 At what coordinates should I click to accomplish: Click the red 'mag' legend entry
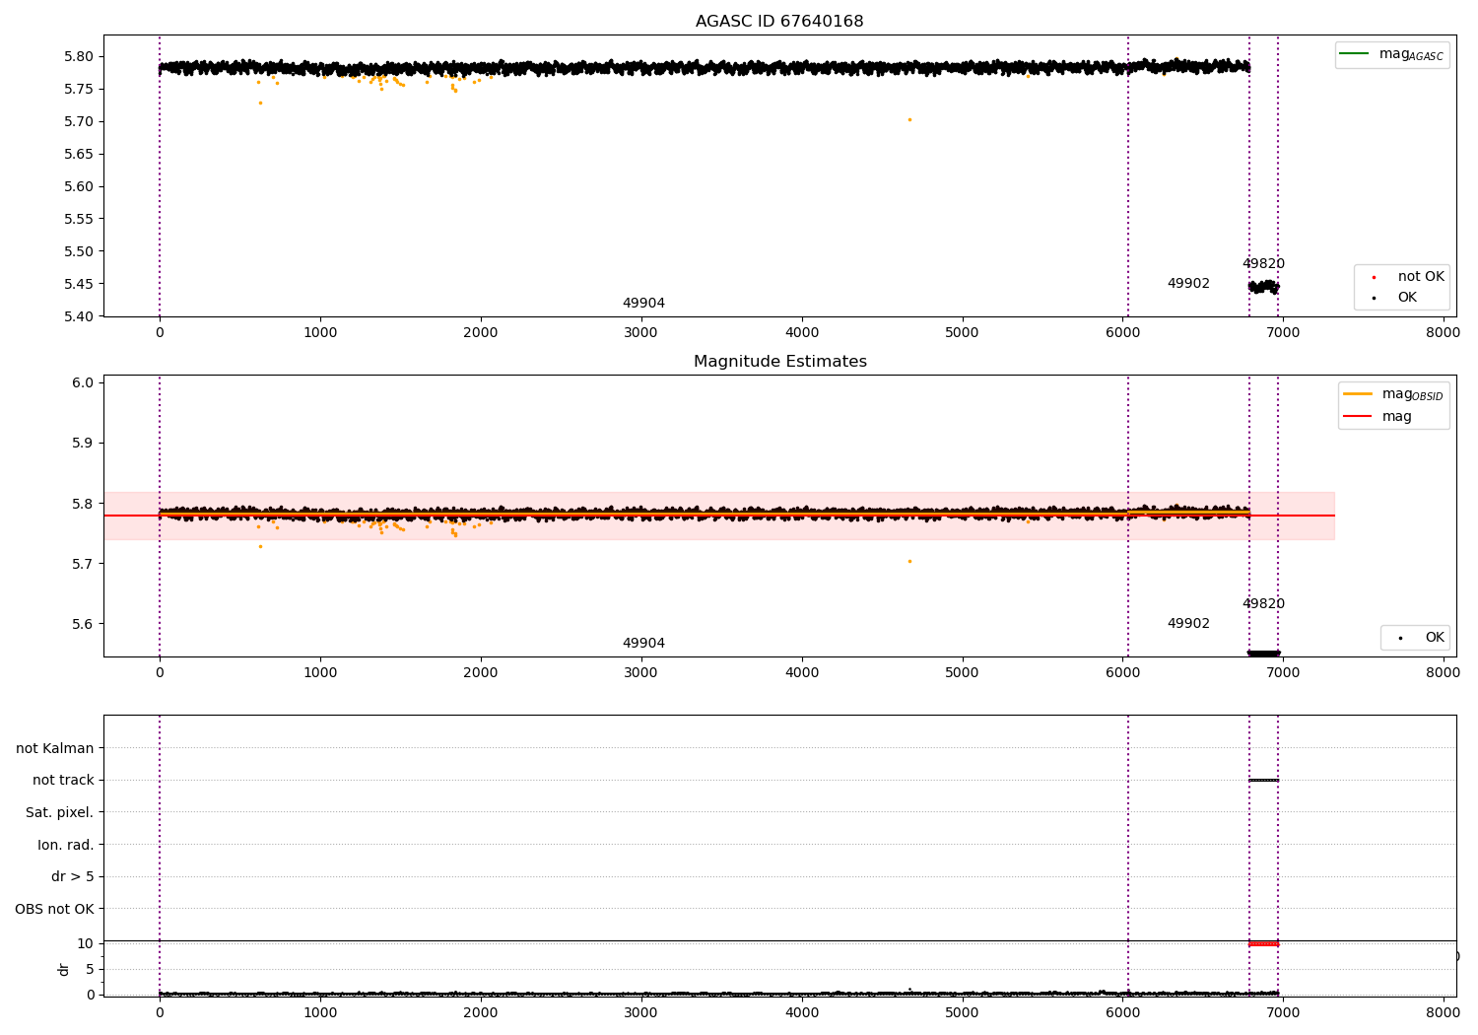pos(1379,417)
